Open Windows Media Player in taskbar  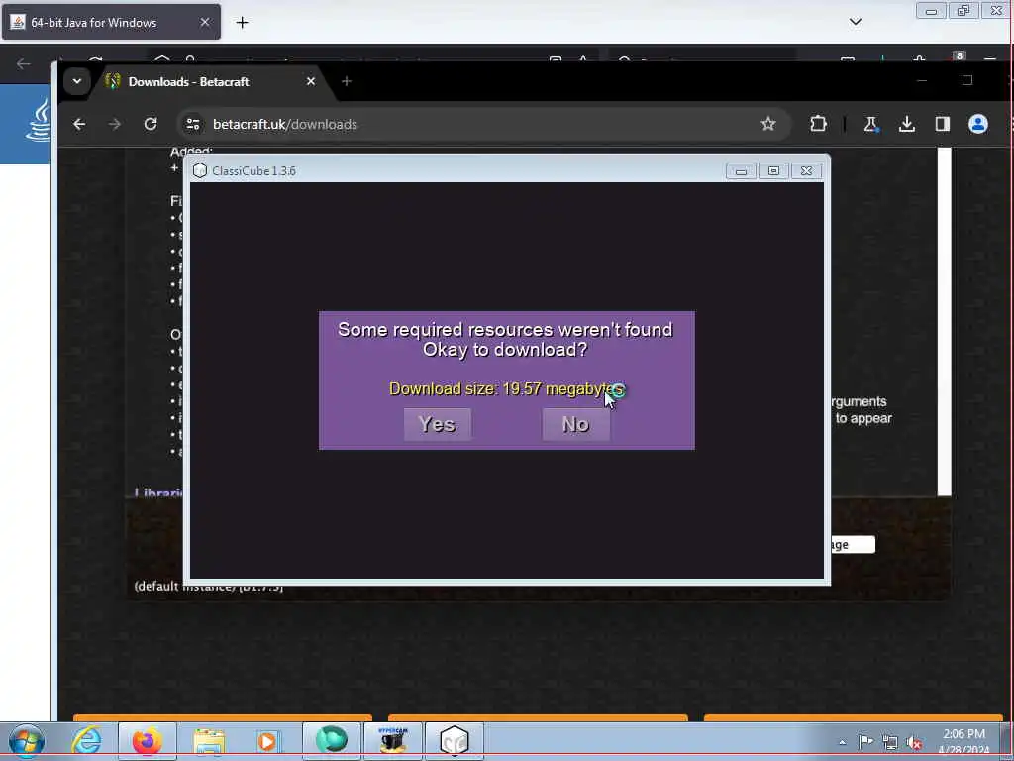pos(267,741)
